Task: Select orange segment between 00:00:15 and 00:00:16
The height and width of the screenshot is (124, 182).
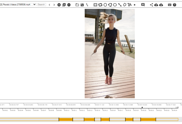Action: (105, 119)
